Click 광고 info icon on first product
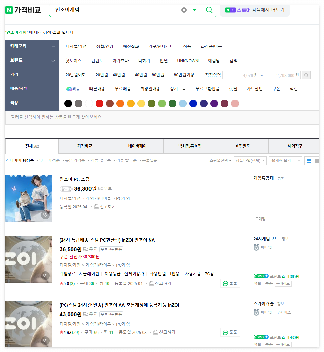 pyautogui.click(x=66, y=189)
